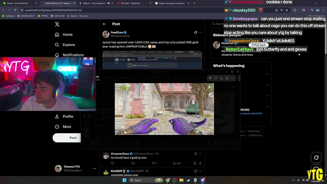Screen dimensions: 327x184
Task: Bookmark this page star icon
Action: [x=287, y=10]
